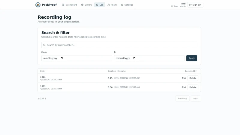Go to the Orders page
Screen dimensions: 240x135
(x=86, y=5)
